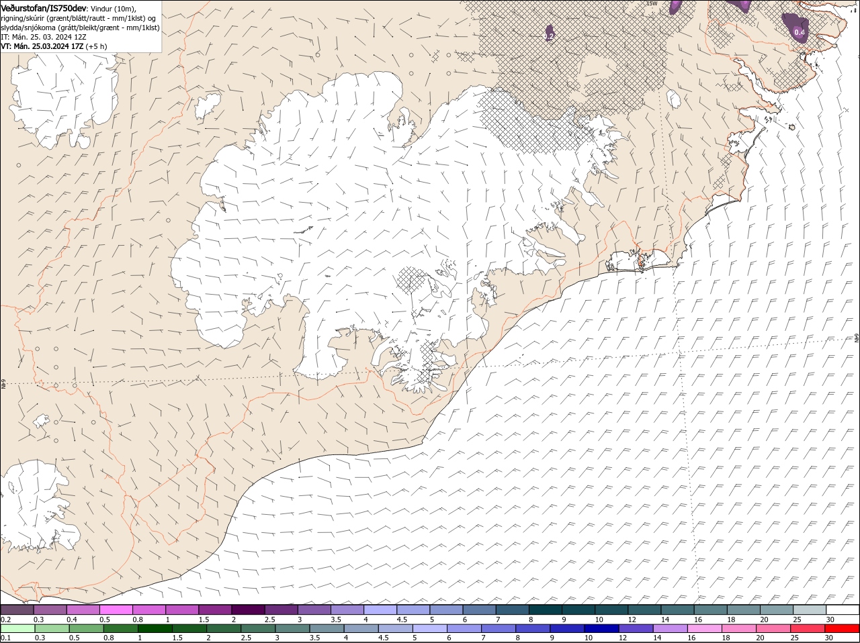Screen dimensions: 860x643
Task: Pick the dark teal upper swatch between 8 and 9
Action: pyautogui.click(x=545, y=609)
